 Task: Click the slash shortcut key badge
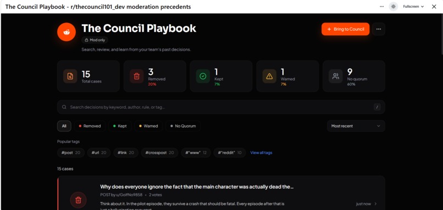pos(377,107)
